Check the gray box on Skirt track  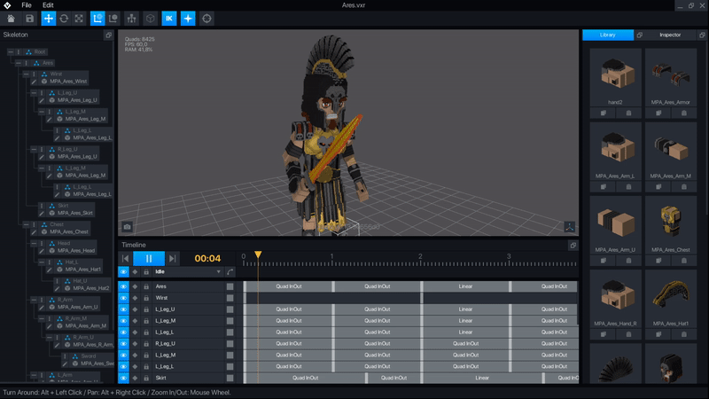pyautogui.click(x=230, y=378)
